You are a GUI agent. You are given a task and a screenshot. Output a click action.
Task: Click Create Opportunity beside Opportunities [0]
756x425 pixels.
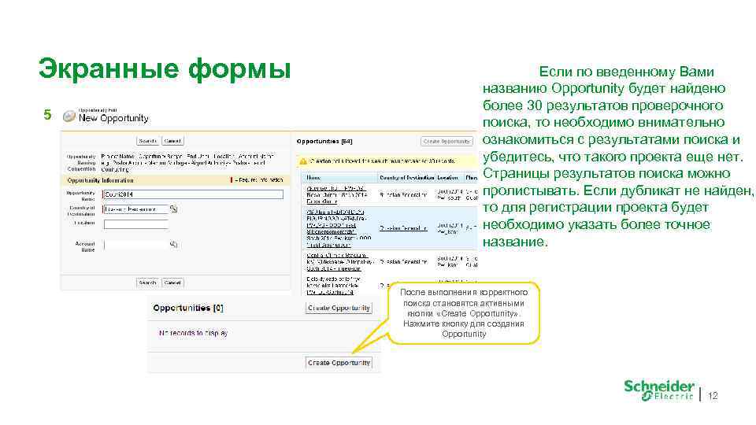click(x=339, y=308)
